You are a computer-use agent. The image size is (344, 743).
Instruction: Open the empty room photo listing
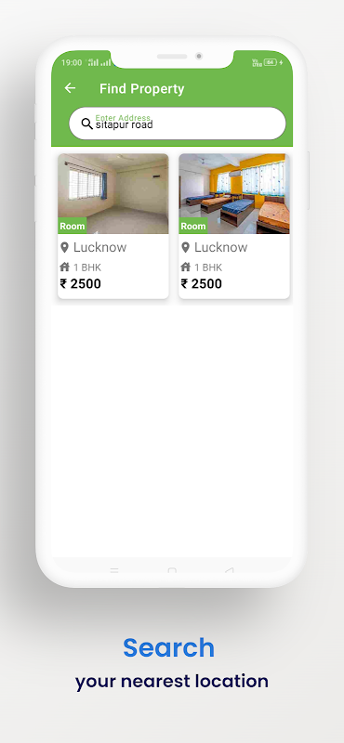point(112,193)
